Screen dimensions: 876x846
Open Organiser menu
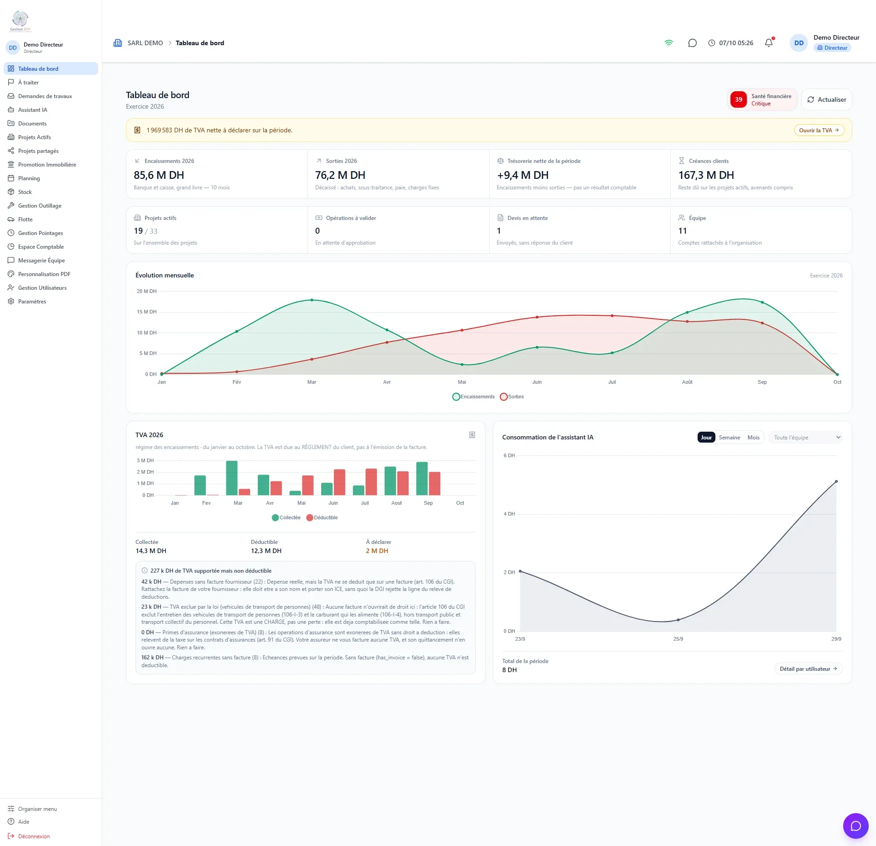point(51,809)
